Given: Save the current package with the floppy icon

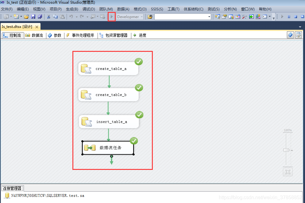Looking at the screenshot, I should point(33,17).
